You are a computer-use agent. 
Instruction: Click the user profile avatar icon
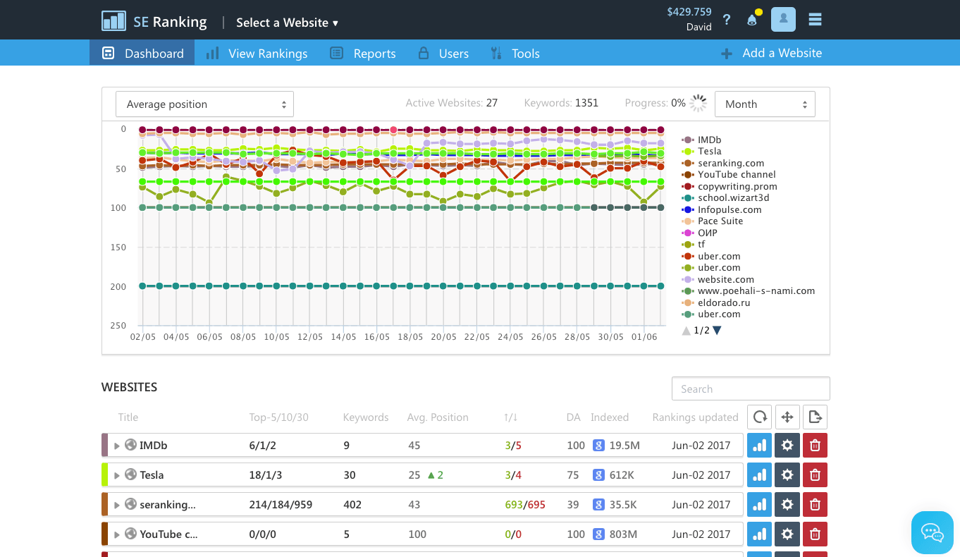tap(783, 19)
